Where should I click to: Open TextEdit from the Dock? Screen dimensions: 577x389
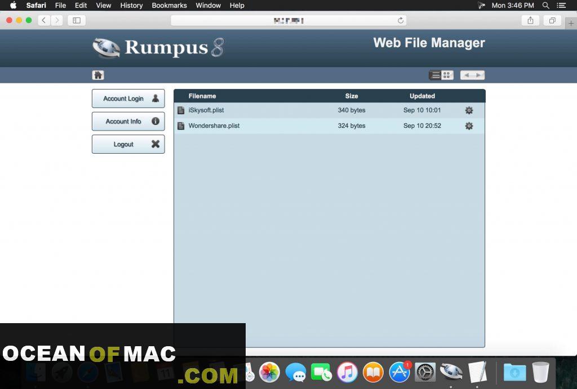pyautogui.click(x=477, y=372)
